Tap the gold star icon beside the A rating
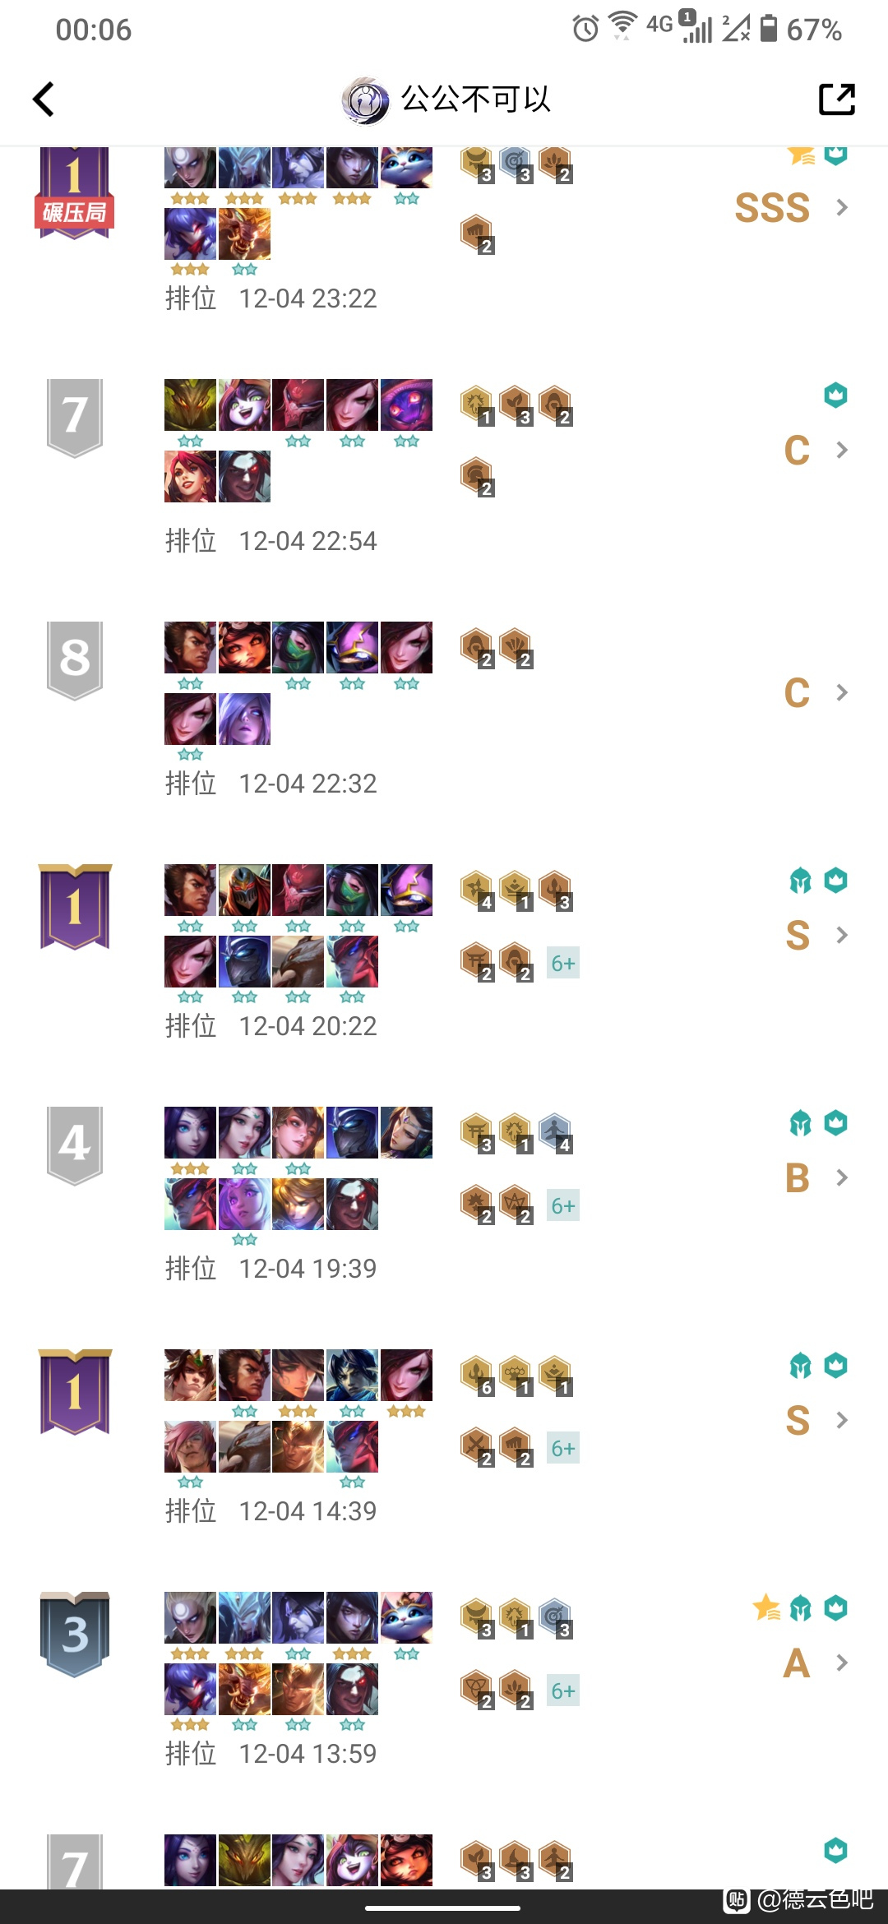The width and height of the screenshot is (888, 1924). coord(766,1607)
